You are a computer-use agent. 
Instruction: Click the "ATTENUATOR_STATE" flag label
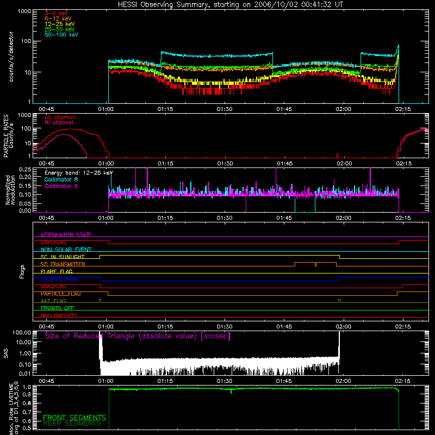tap(66, 235)
